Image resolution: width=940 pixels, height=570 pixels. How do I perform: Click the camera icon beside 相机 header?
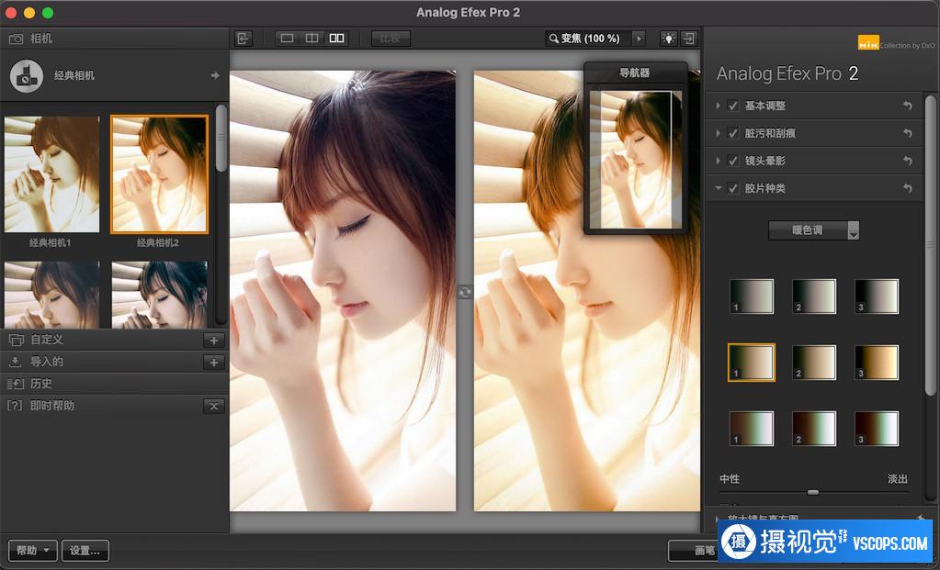tap(17, 39)
